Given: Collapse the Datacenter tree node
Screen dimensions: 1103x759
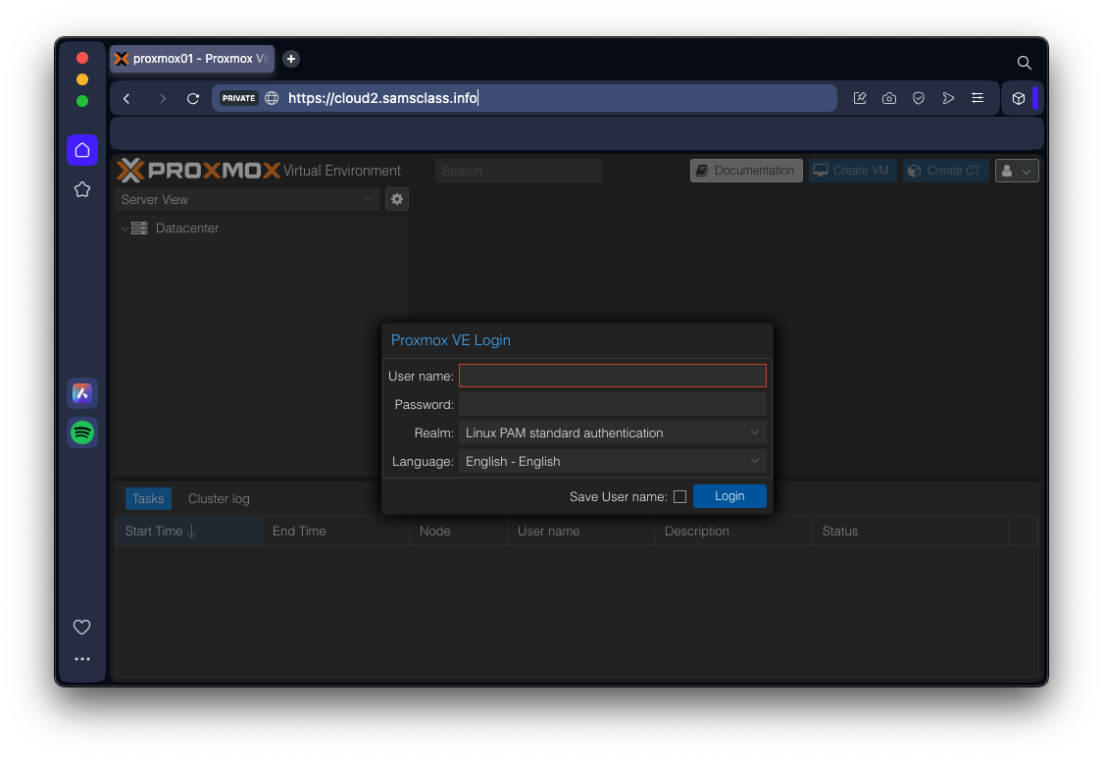Looking at the screenshot, I should (125, 228).
